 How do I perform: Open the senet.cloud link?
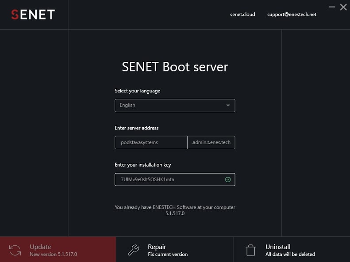click(242, 15)
